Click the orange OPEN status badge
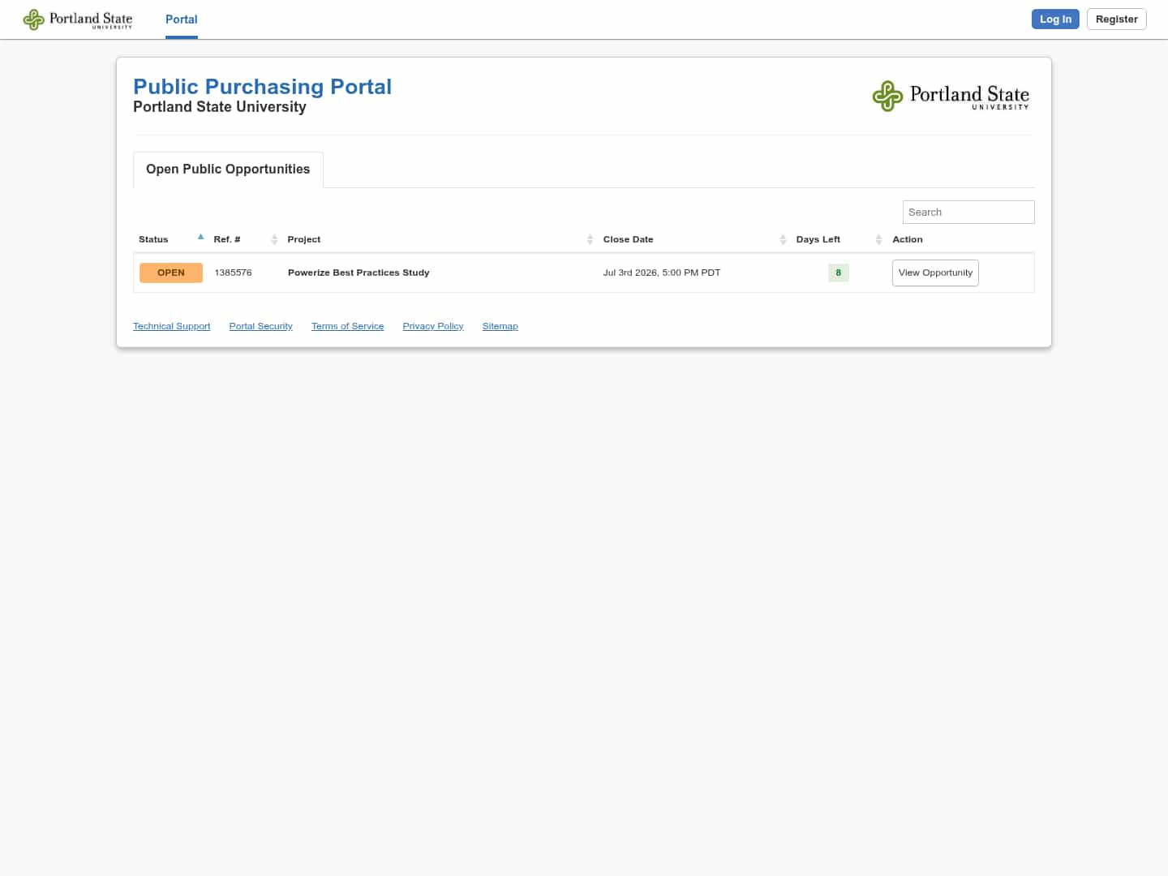Image resolution: width=1168 pixels, height=876 pixels. pyautogui.click(x=171, y=273)
